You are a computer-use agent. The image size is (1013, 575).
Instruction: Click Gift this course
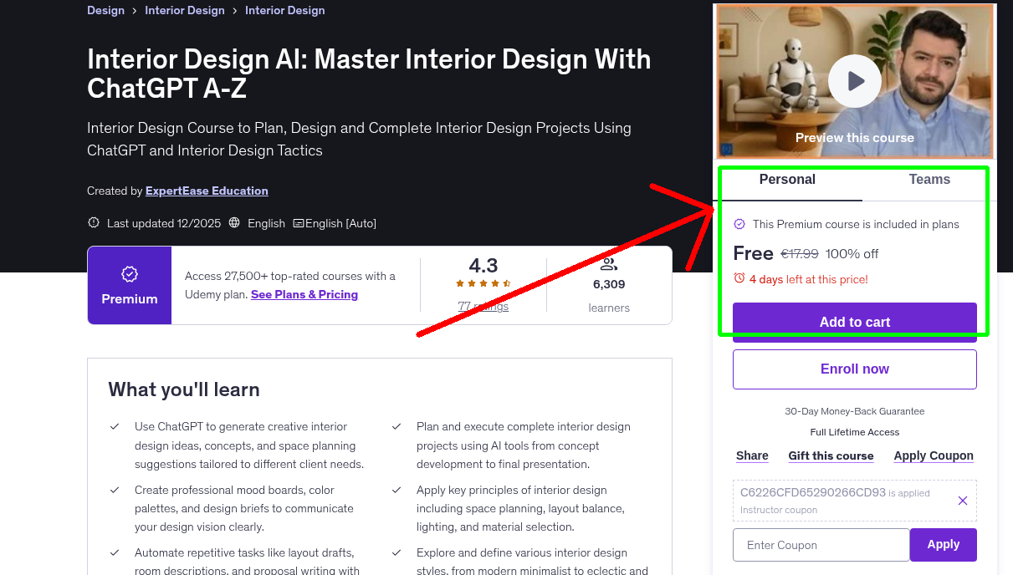point(831,455)
